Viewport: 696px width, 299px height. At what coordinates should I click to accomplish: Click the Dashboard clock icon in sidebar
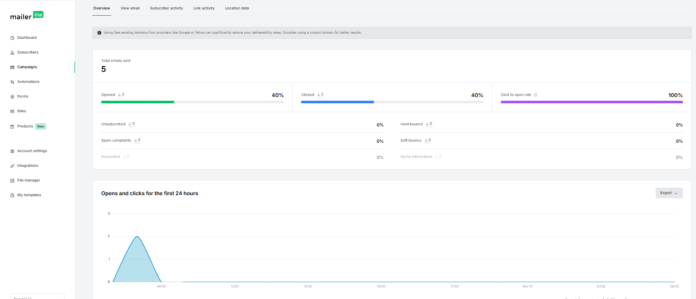(12, 38)
